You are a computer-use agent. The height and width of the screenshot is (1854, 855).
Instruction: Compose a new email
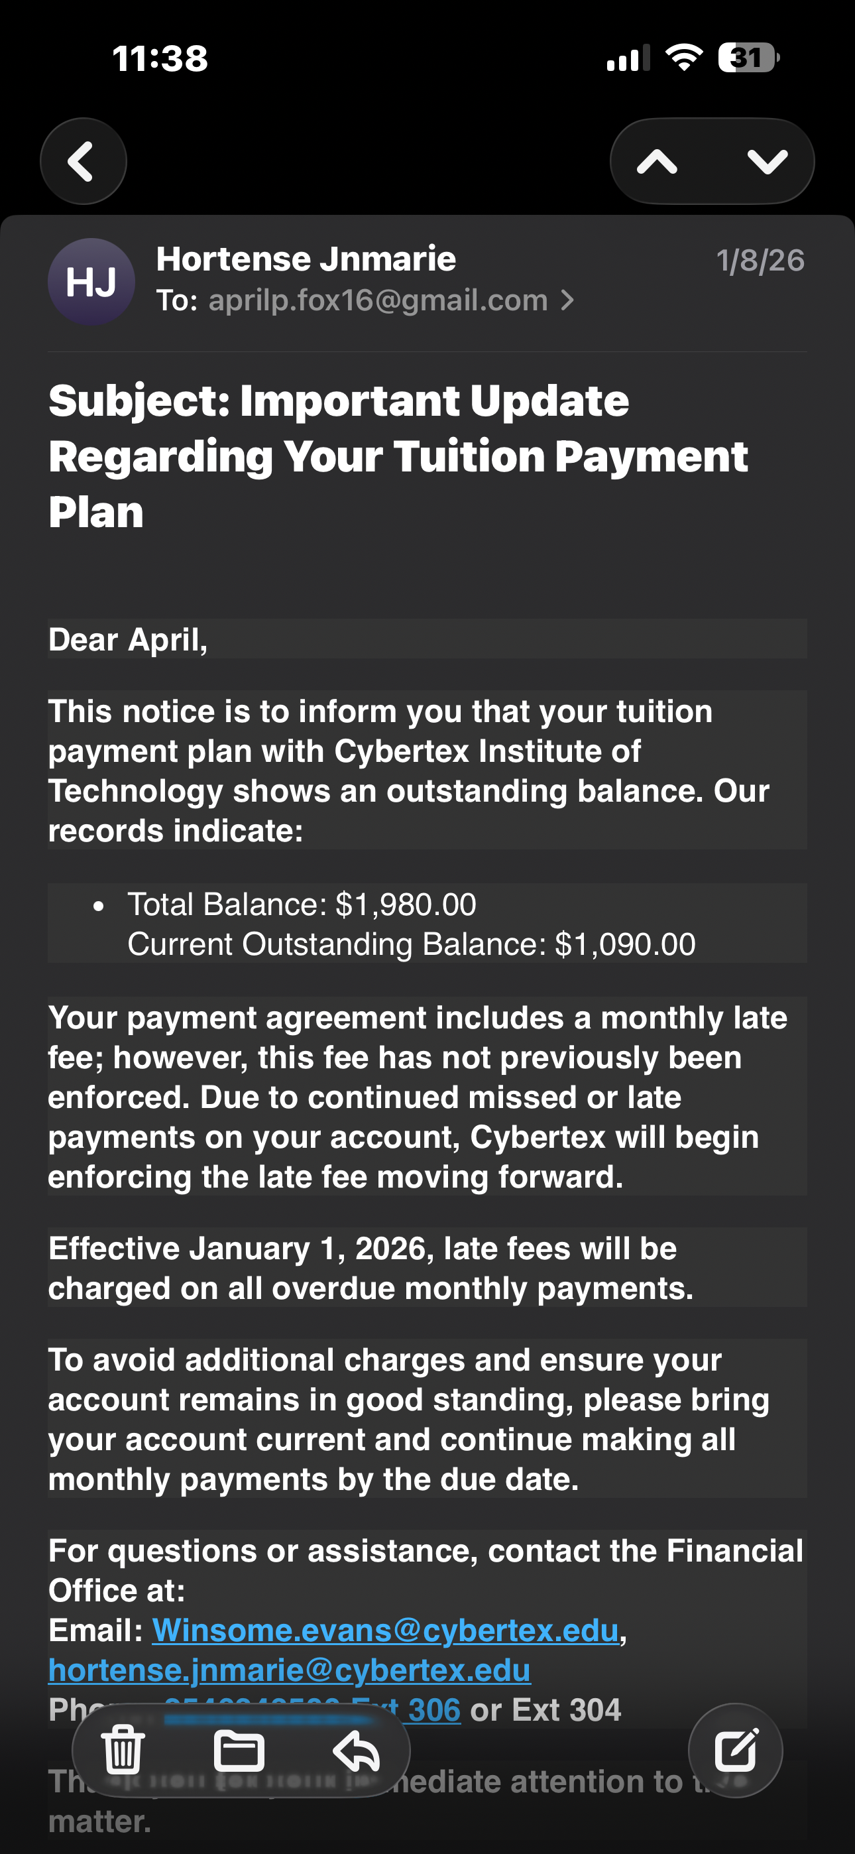735,1751
